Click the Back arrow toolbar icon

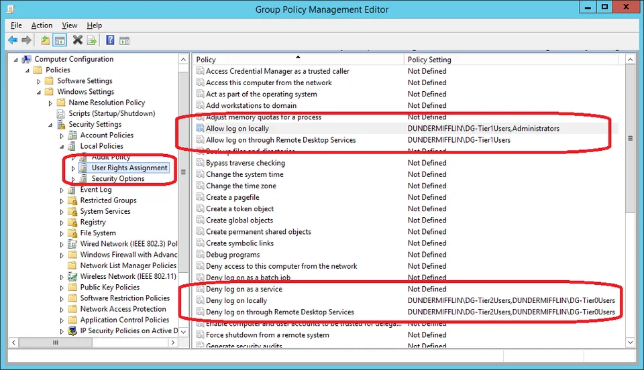(x=13, y=40)
